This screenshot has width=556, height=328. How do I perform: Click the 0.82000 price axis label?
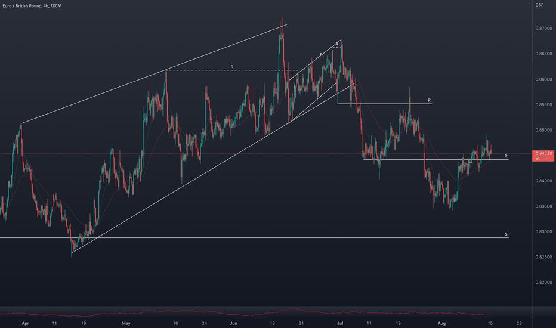543,283
